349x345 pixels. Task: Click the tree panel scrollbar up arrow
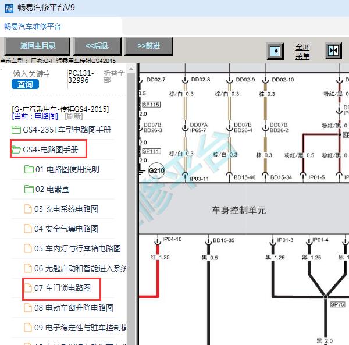coord(131,69)
